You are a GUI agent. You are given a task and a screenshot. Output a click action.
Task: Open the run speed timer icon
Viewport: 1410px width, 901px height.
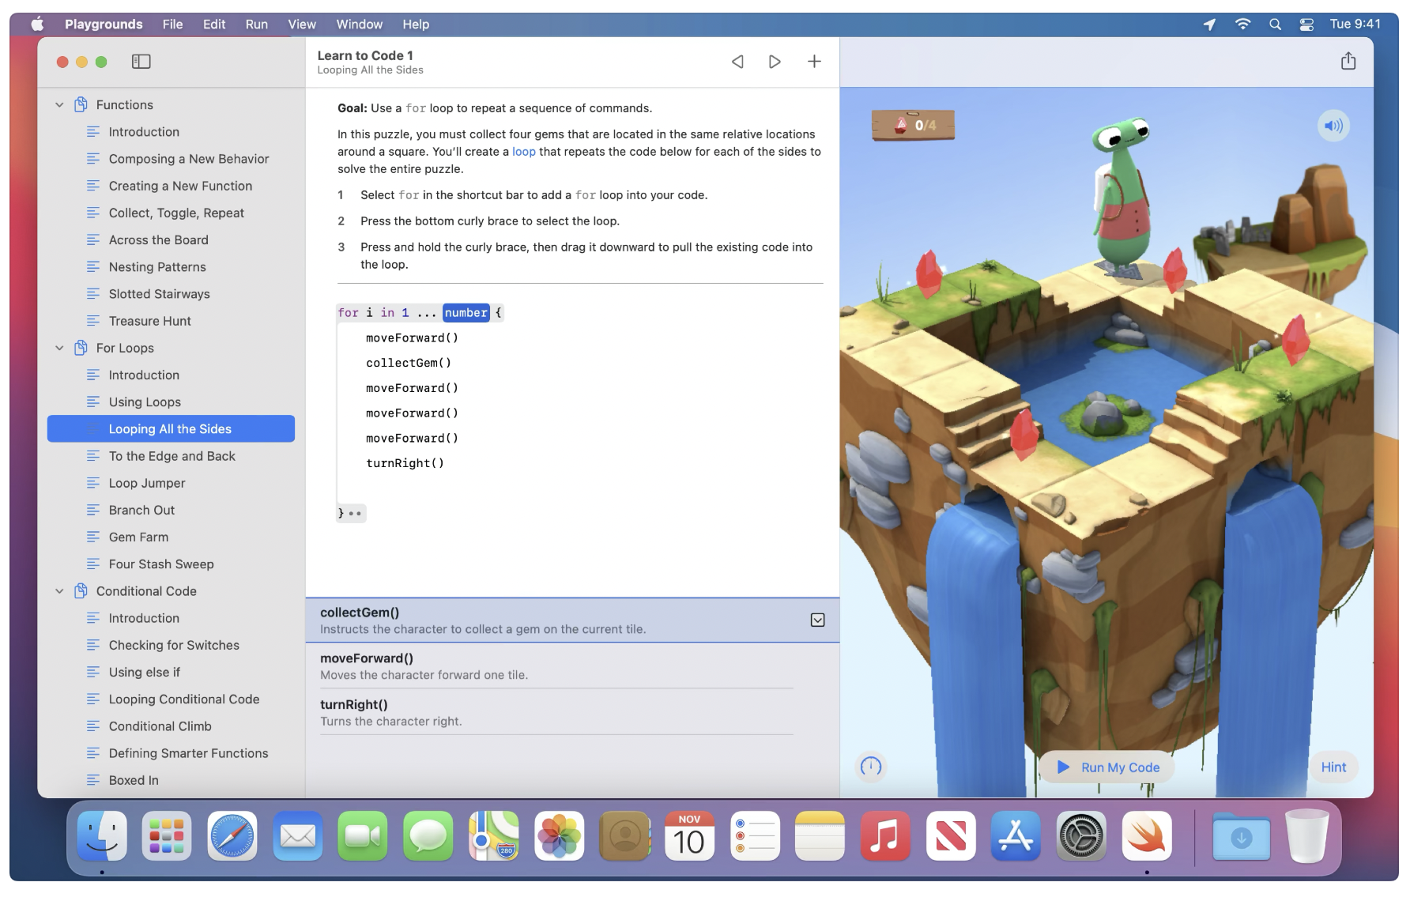click(x=871, y=766)
